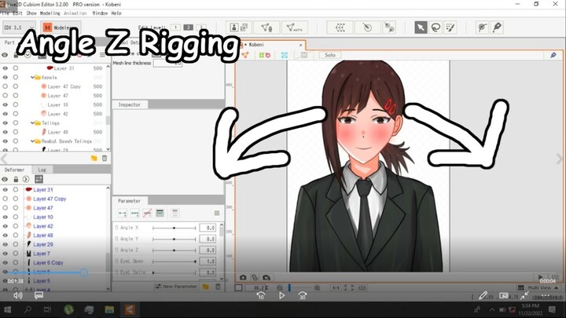Delete part using Part panel trash icon
Image resolution: width=566 pixels, height=318 pixels.
(x=105, y=158)
